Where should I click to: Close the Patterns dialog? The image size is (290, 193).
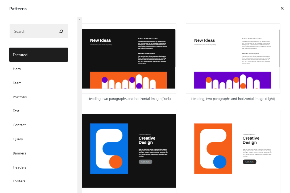pyautogui.click(x=282, y=8)
